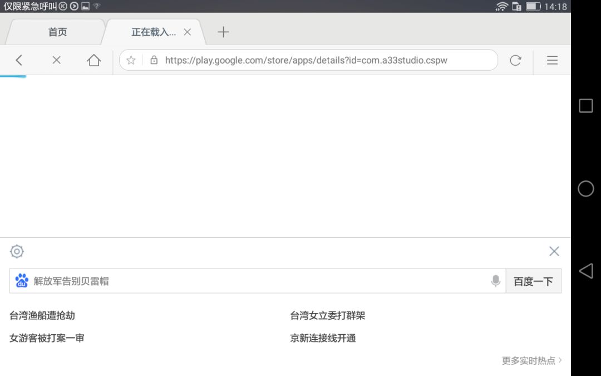
Task: Start voice search with the microphone icon
Action: tap(496, 281)
